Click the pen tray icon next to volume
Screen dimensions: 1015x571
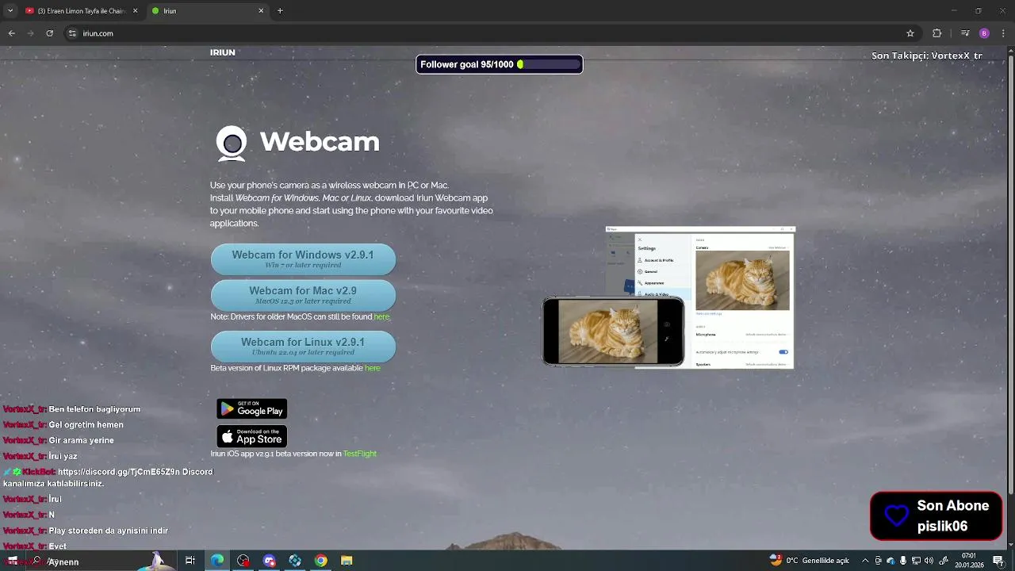(944, 561)
